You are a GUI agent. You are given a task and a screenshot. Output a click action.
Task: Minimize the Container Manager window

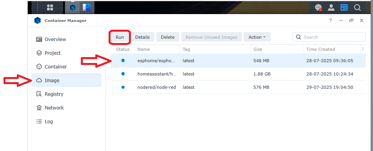point(341,20)
